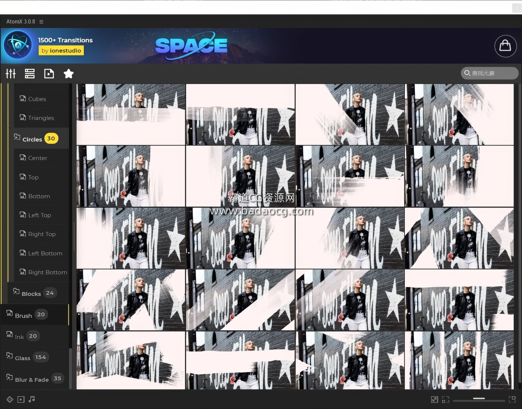Select the Brush category
The width and height of the screenshot is (522, 409).
(35, 315)
